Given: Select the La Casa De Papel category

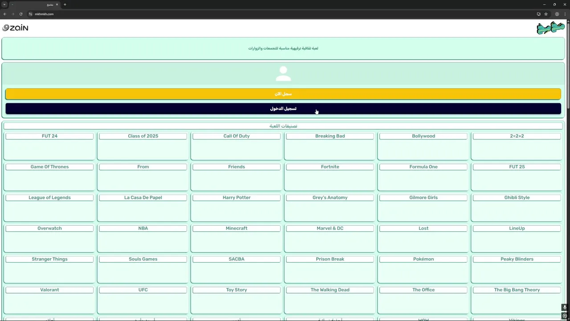Looking at the screenshot, I should pyautogui.click(x=143, y=207).
